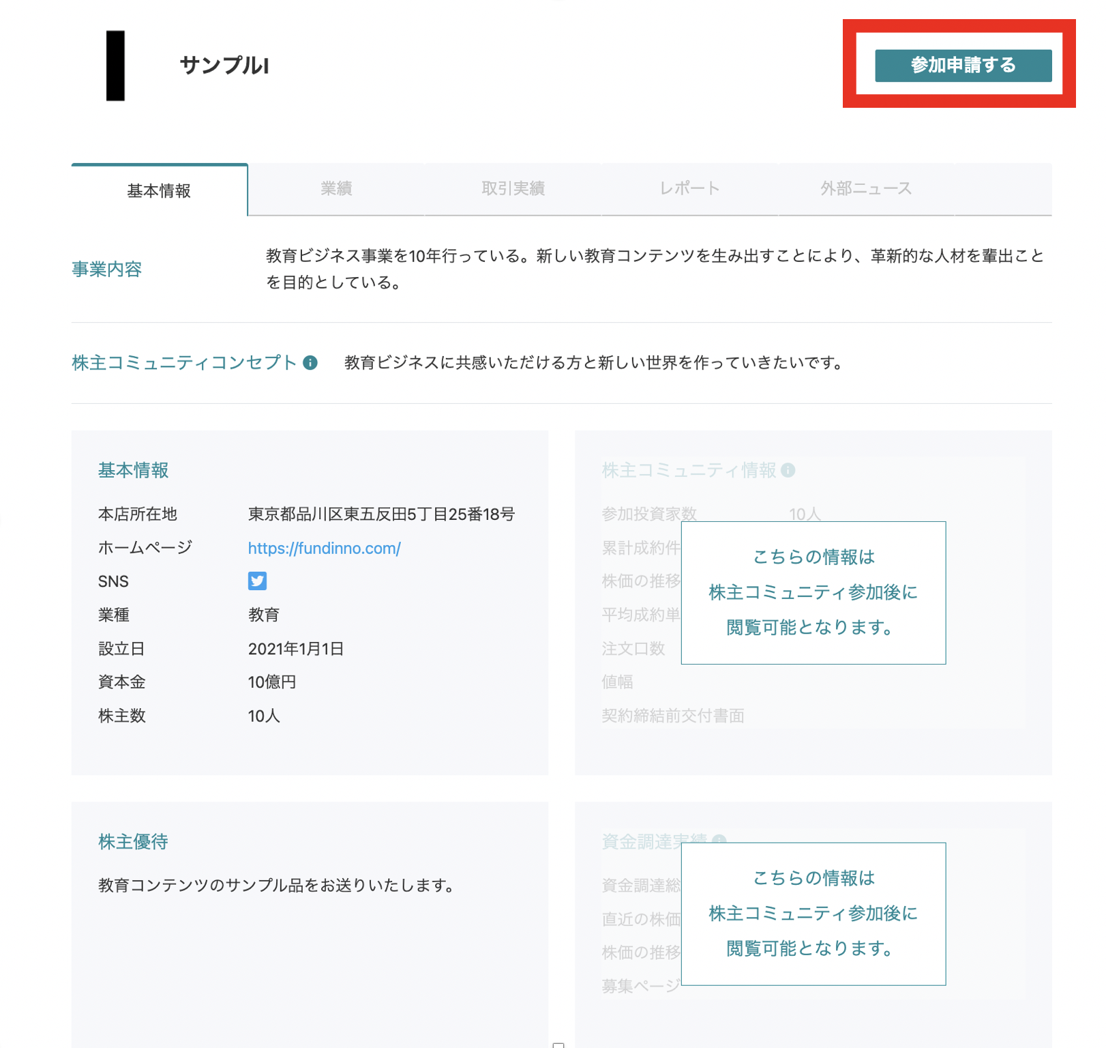This screenshot has width=1106, height=1048.
Task: Click info icon next to 株主コミュニティ情報 heading
Action: tap(790, 469)
